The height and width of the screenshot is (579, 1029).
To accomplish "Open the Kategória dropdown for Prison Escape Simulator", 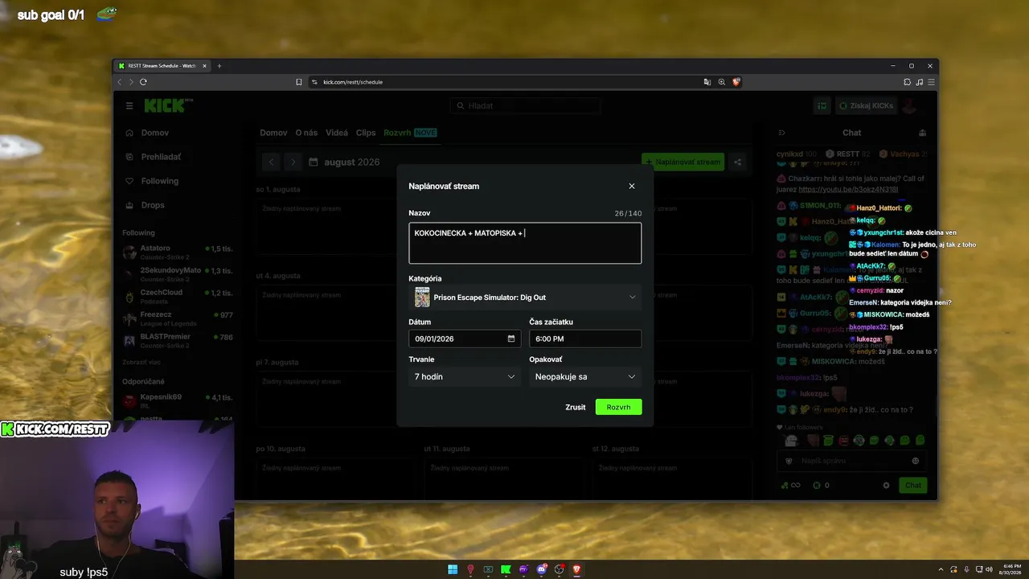I will [525, 298].
